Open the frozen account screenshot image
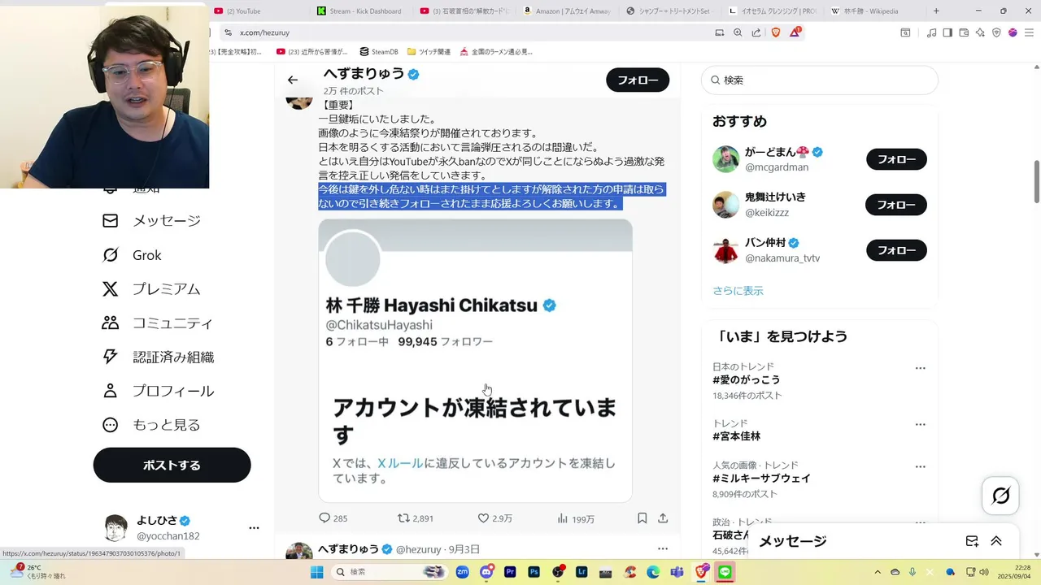Viewport: 1041px width, 585px height. (475, 360)
